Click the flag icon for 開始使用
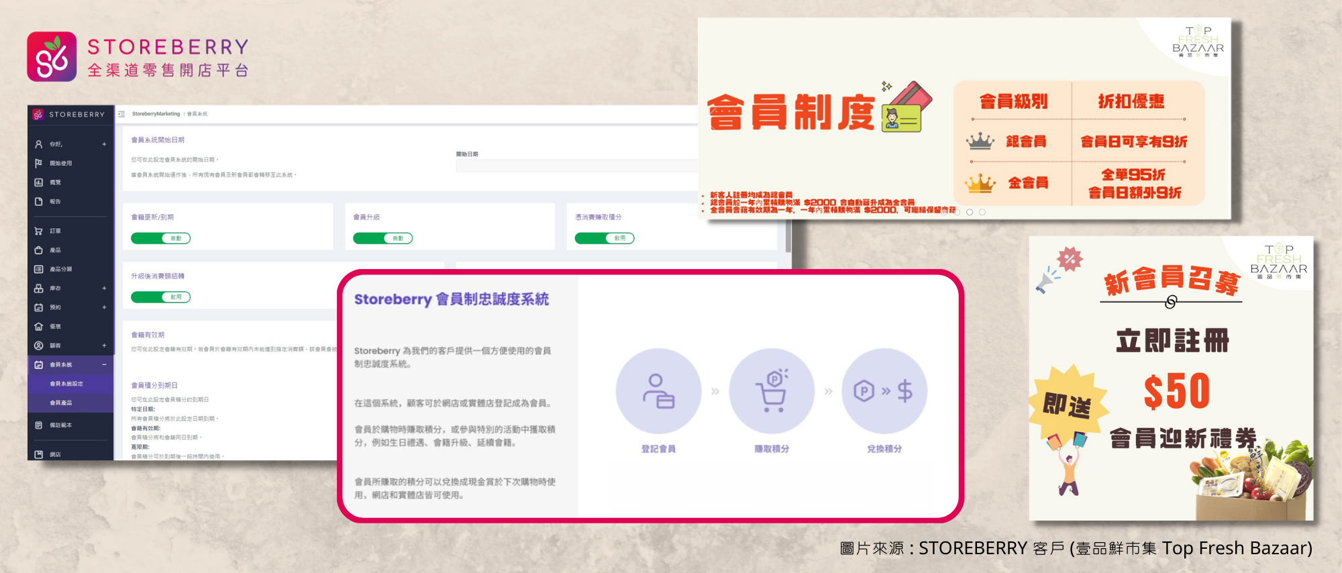 pos(39,163)
